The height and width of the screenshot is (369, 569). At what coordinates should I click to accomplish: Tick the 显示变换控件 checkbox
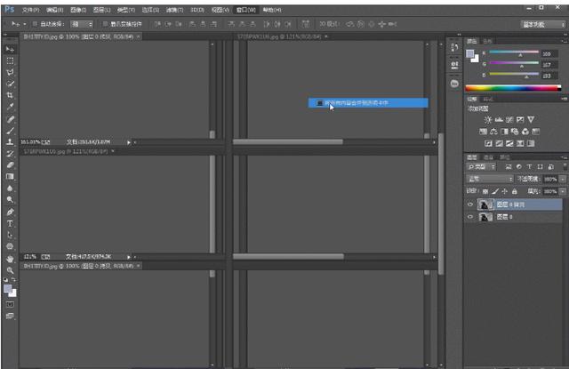click(x=104, y=23)
